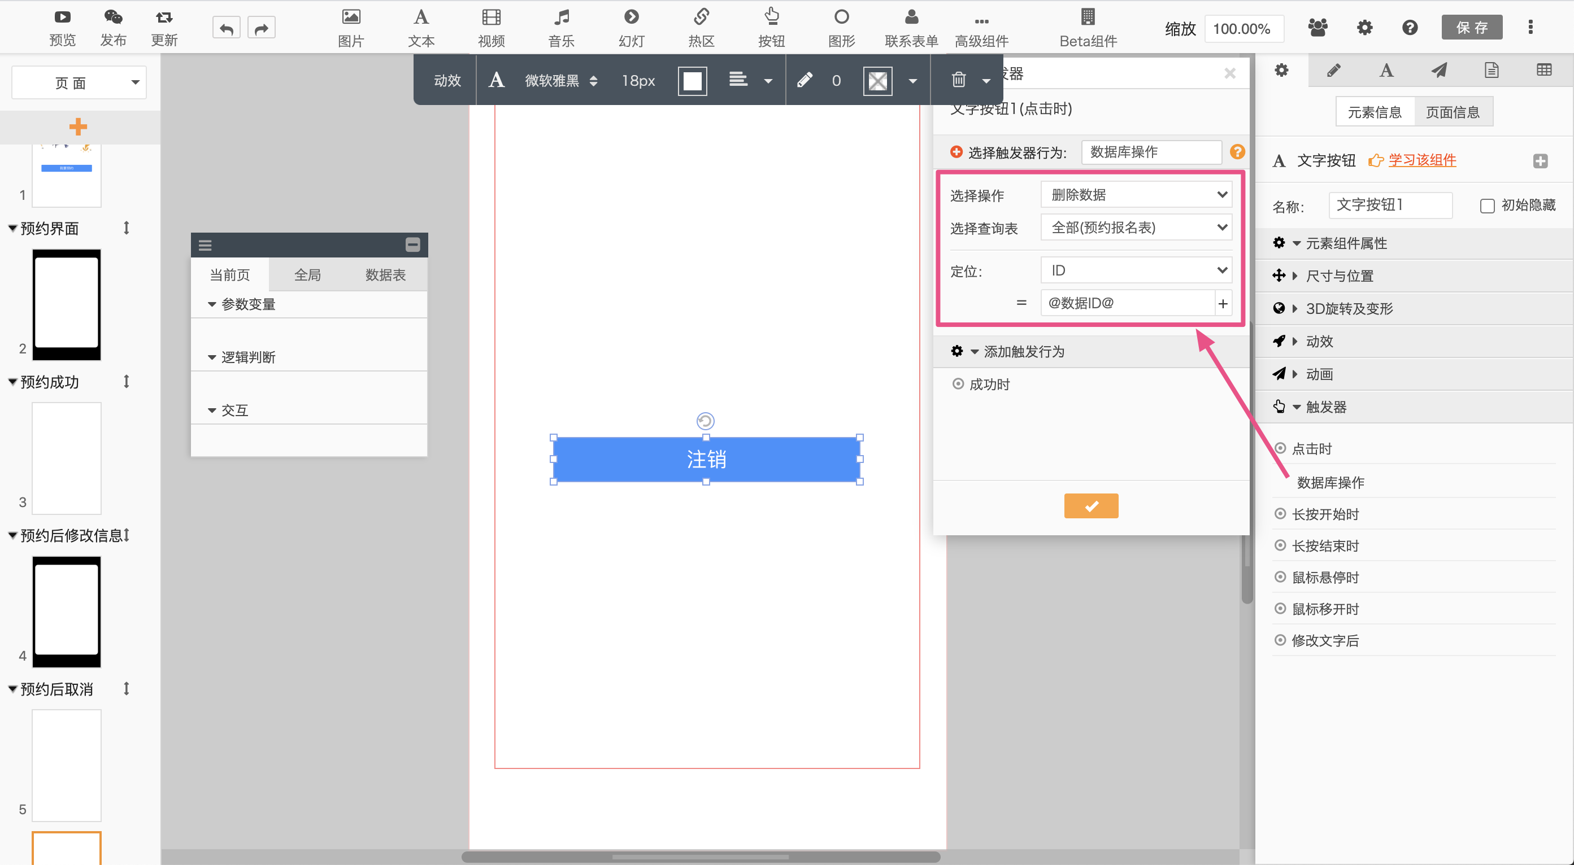Screen dimensions: 1574x865
Task: Select the 长按开始时 trigger radio
Action: coord(1280,513)
